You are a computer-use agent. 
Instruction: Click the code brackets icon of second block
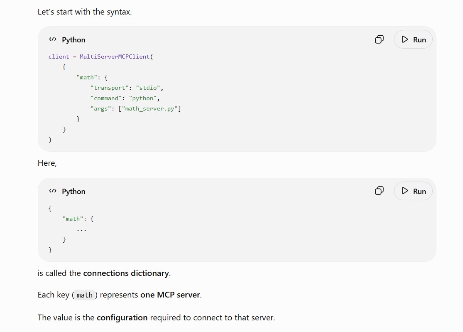click(53, 191)
